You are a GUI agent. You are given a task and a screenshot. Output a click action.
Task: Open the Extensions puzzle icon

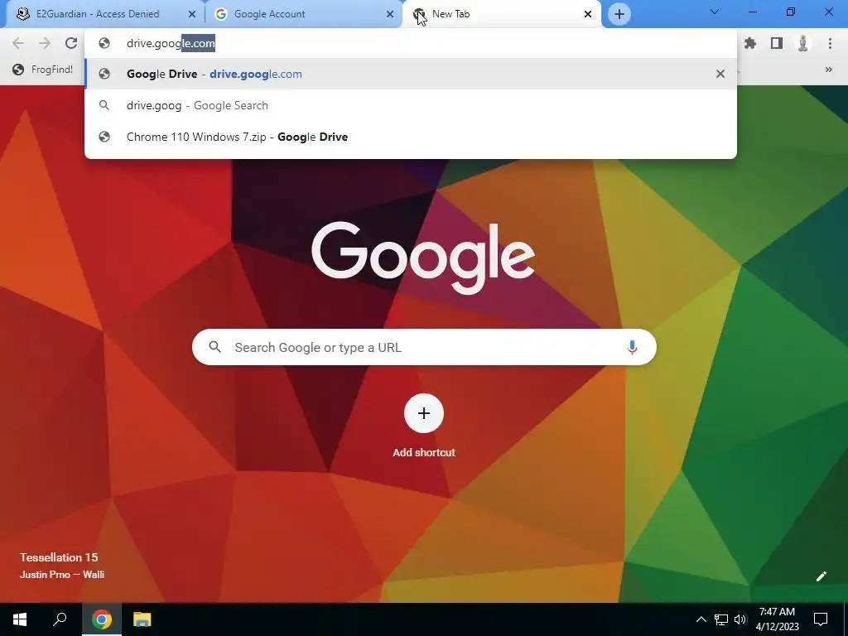750,43
